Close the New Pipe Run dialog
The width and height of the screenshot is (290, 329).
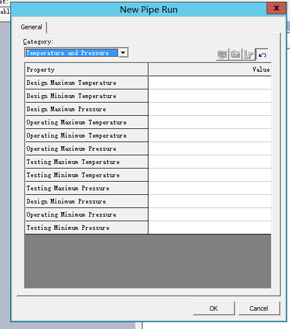pos(276,9)
